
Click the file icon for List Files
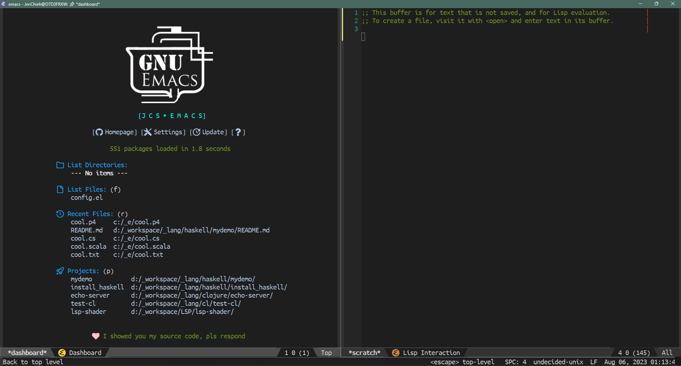pyautogui.click(x=60, y=190)
